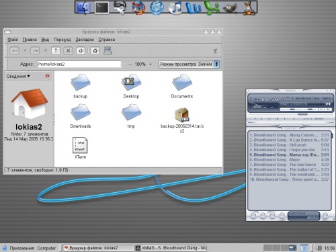Click the volume speaker icon in panel
This screenshot has width=336, height=252.
pyautogui.click(x=319, y=248)
